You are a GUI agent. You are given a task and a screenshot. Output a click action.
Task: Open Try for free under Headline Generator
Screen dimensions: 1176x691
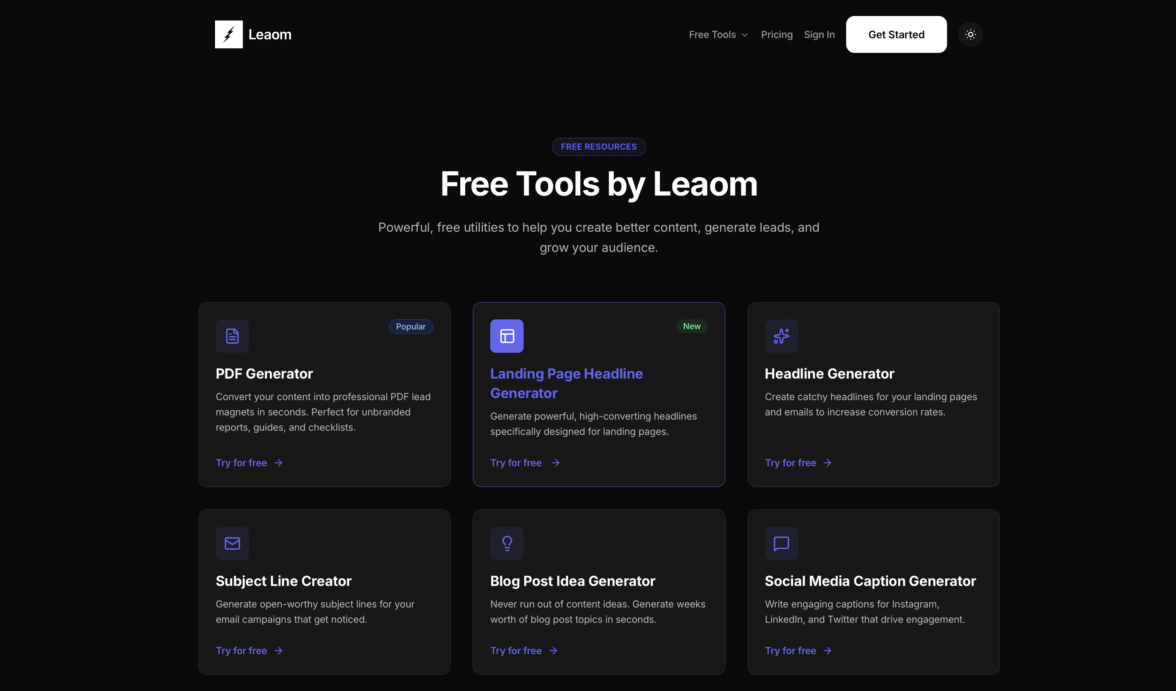(790, 463)
